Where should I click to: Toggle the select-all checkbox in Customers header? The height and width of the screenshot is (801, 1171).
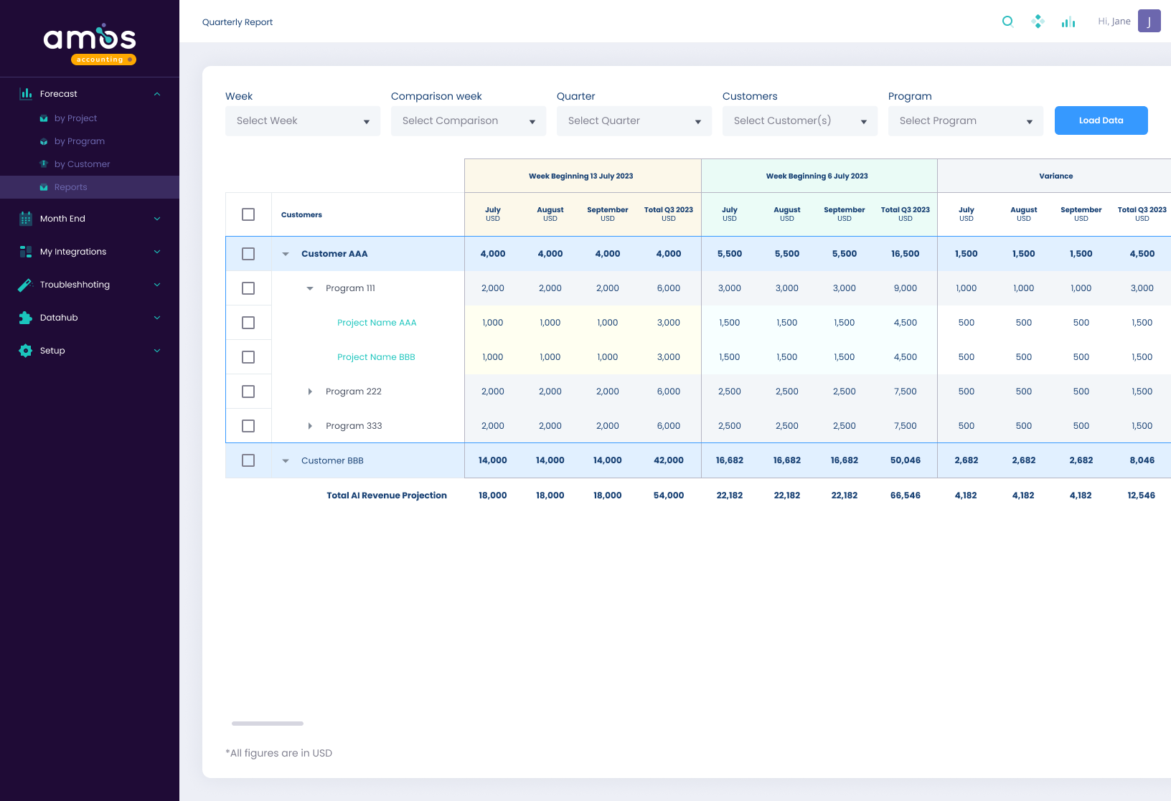coord(248,214)
